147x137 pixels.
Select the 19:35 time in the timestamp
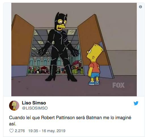point(33,131)
